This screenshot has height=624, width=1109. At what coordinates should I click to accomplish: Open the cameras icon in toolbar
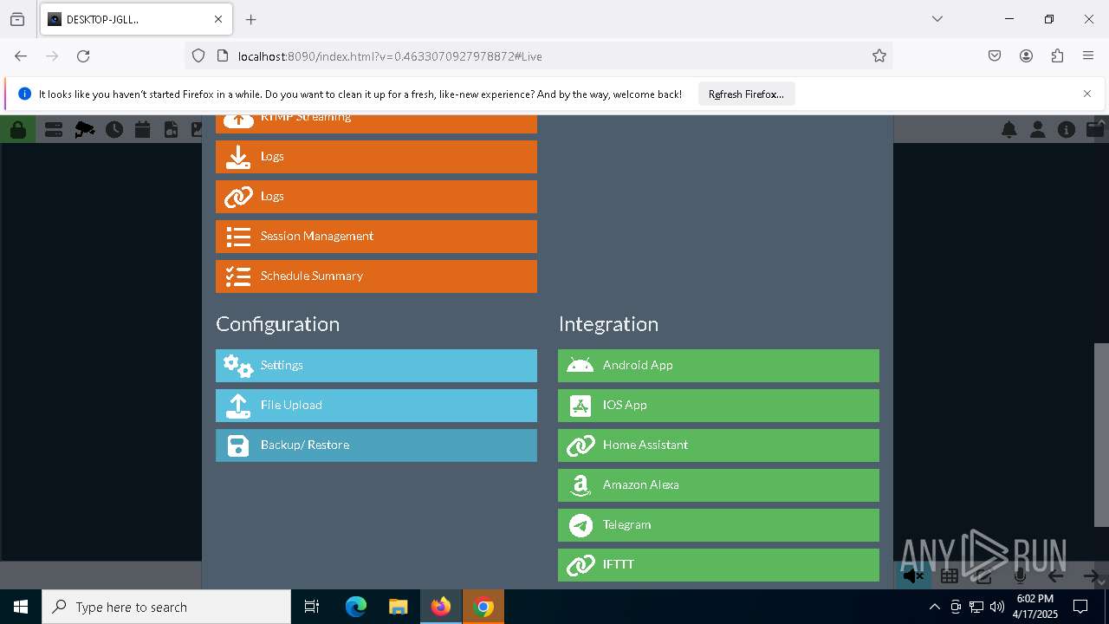[x=84, y=130]
